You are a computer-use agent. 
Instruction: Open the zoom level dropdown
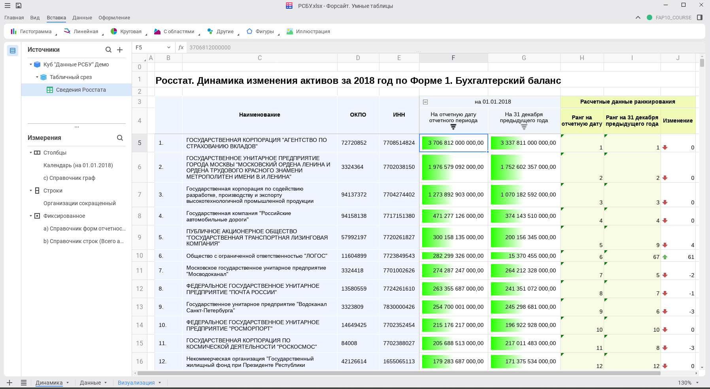click(697, 383)
